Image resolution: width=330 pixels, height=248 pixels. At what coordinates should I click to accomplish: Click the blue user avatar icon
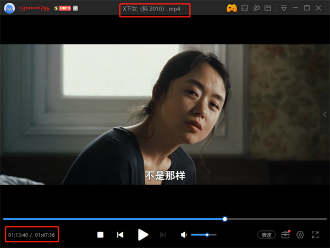pos(9,8)
